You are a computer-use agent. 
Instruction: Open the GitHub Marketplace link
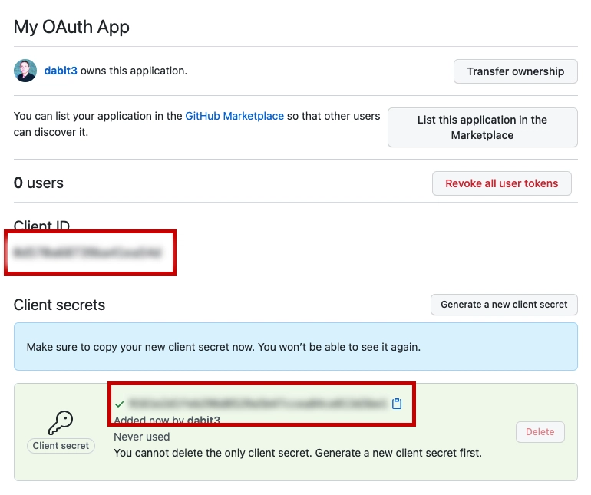pos(234,116)
